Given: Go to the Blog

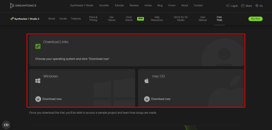Looking at the screenshot, I should coord(160,6).
